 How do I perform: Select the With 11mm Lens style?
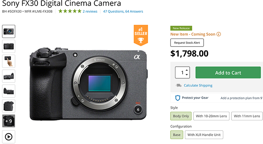pos(247,116)
